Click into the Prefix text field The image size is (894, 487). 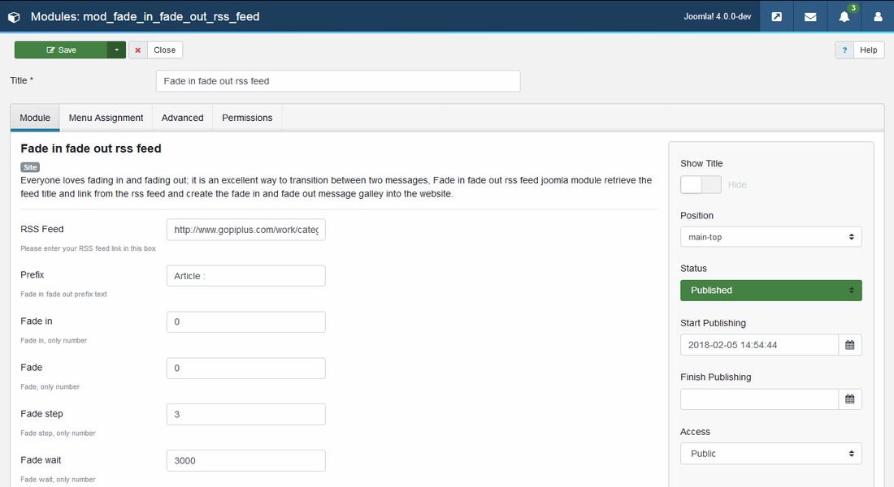(x=245, y=276)
